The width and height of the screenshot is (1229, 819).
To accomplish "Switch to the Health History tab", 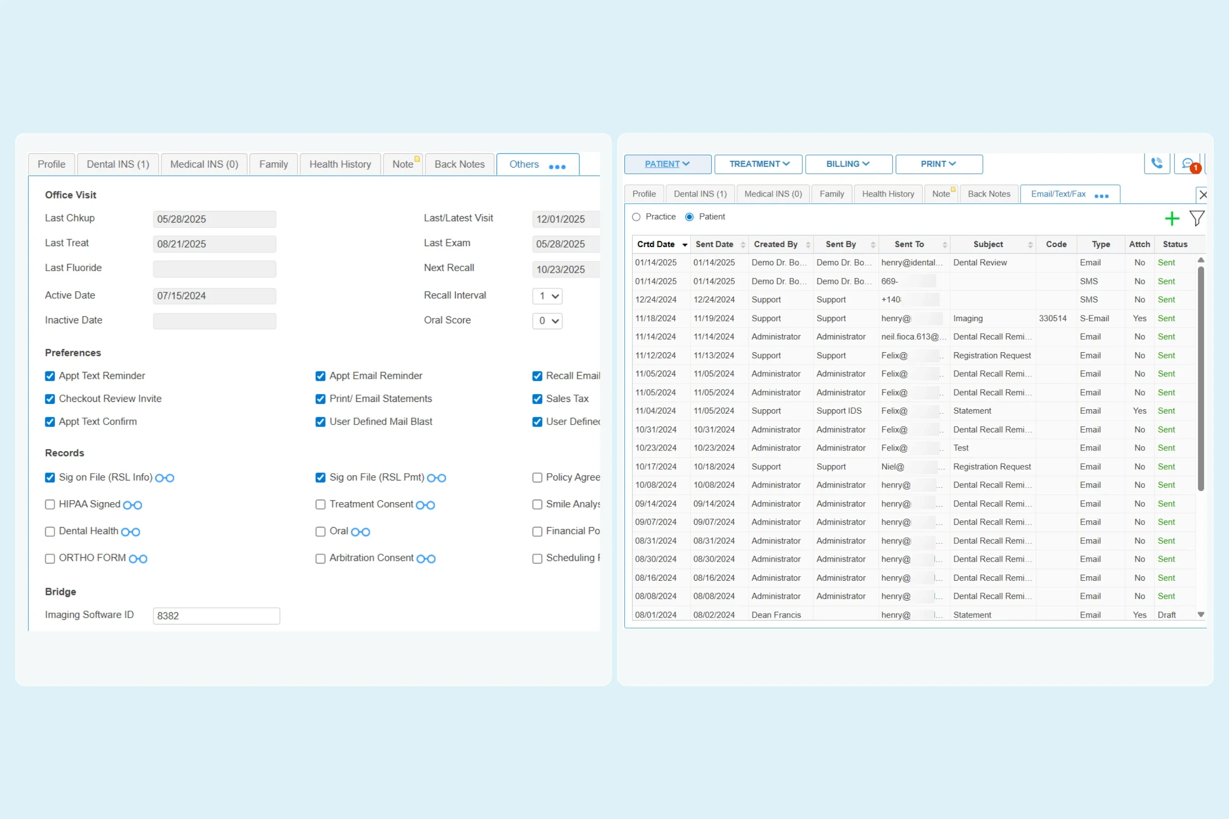I will [340, 164].
